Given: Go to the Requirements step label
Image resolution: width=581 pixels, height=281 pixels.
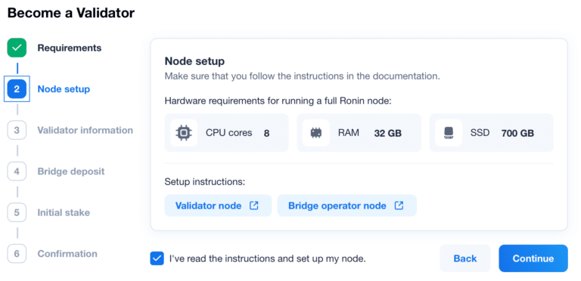Looking at the screenshot, I should tap(70, 48).
